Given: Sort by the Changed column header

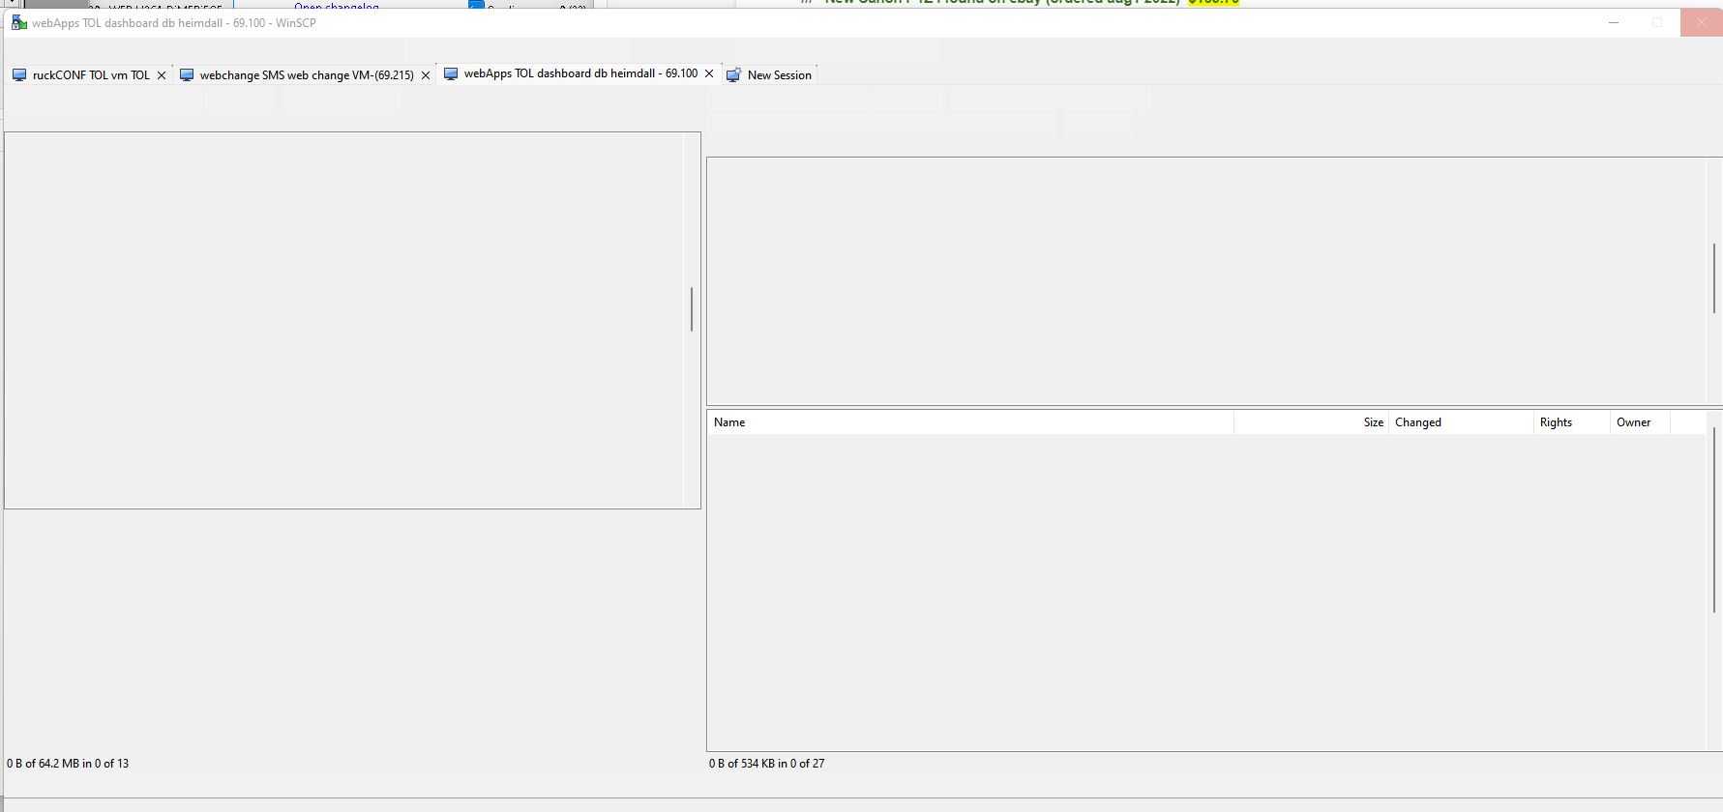Looking at the screenshot, I should [1460, 422].
